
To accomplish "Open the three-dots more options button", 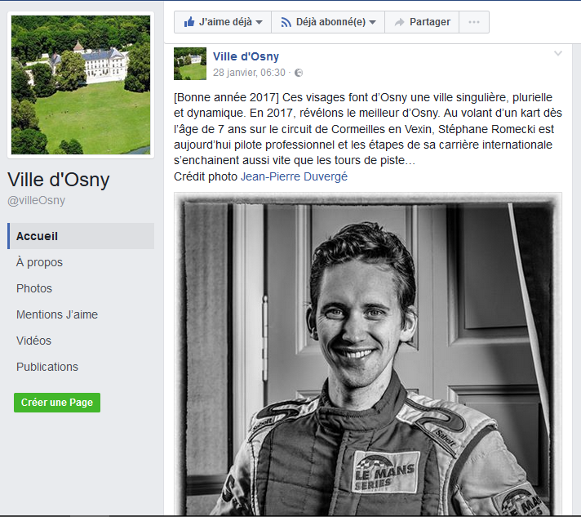I will tap(474, 22).
